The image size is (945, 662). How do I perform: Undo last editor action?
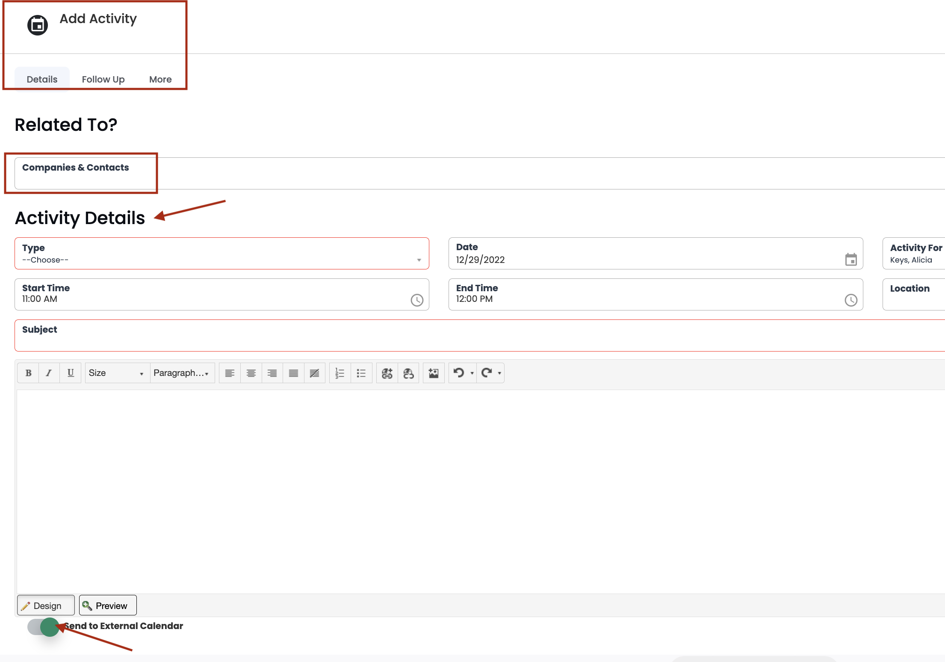point(459,373)
